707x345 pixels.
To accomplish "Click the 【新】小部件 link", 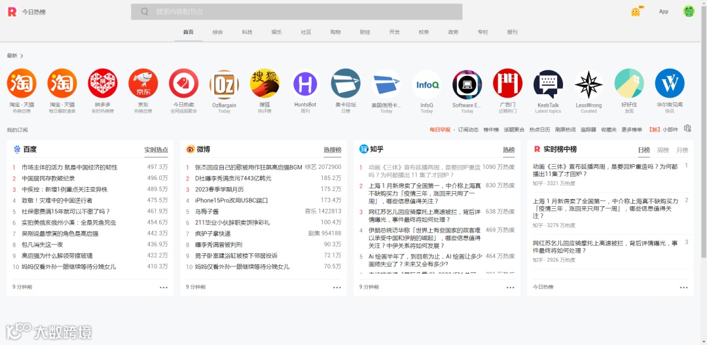I will coord(662,130).
